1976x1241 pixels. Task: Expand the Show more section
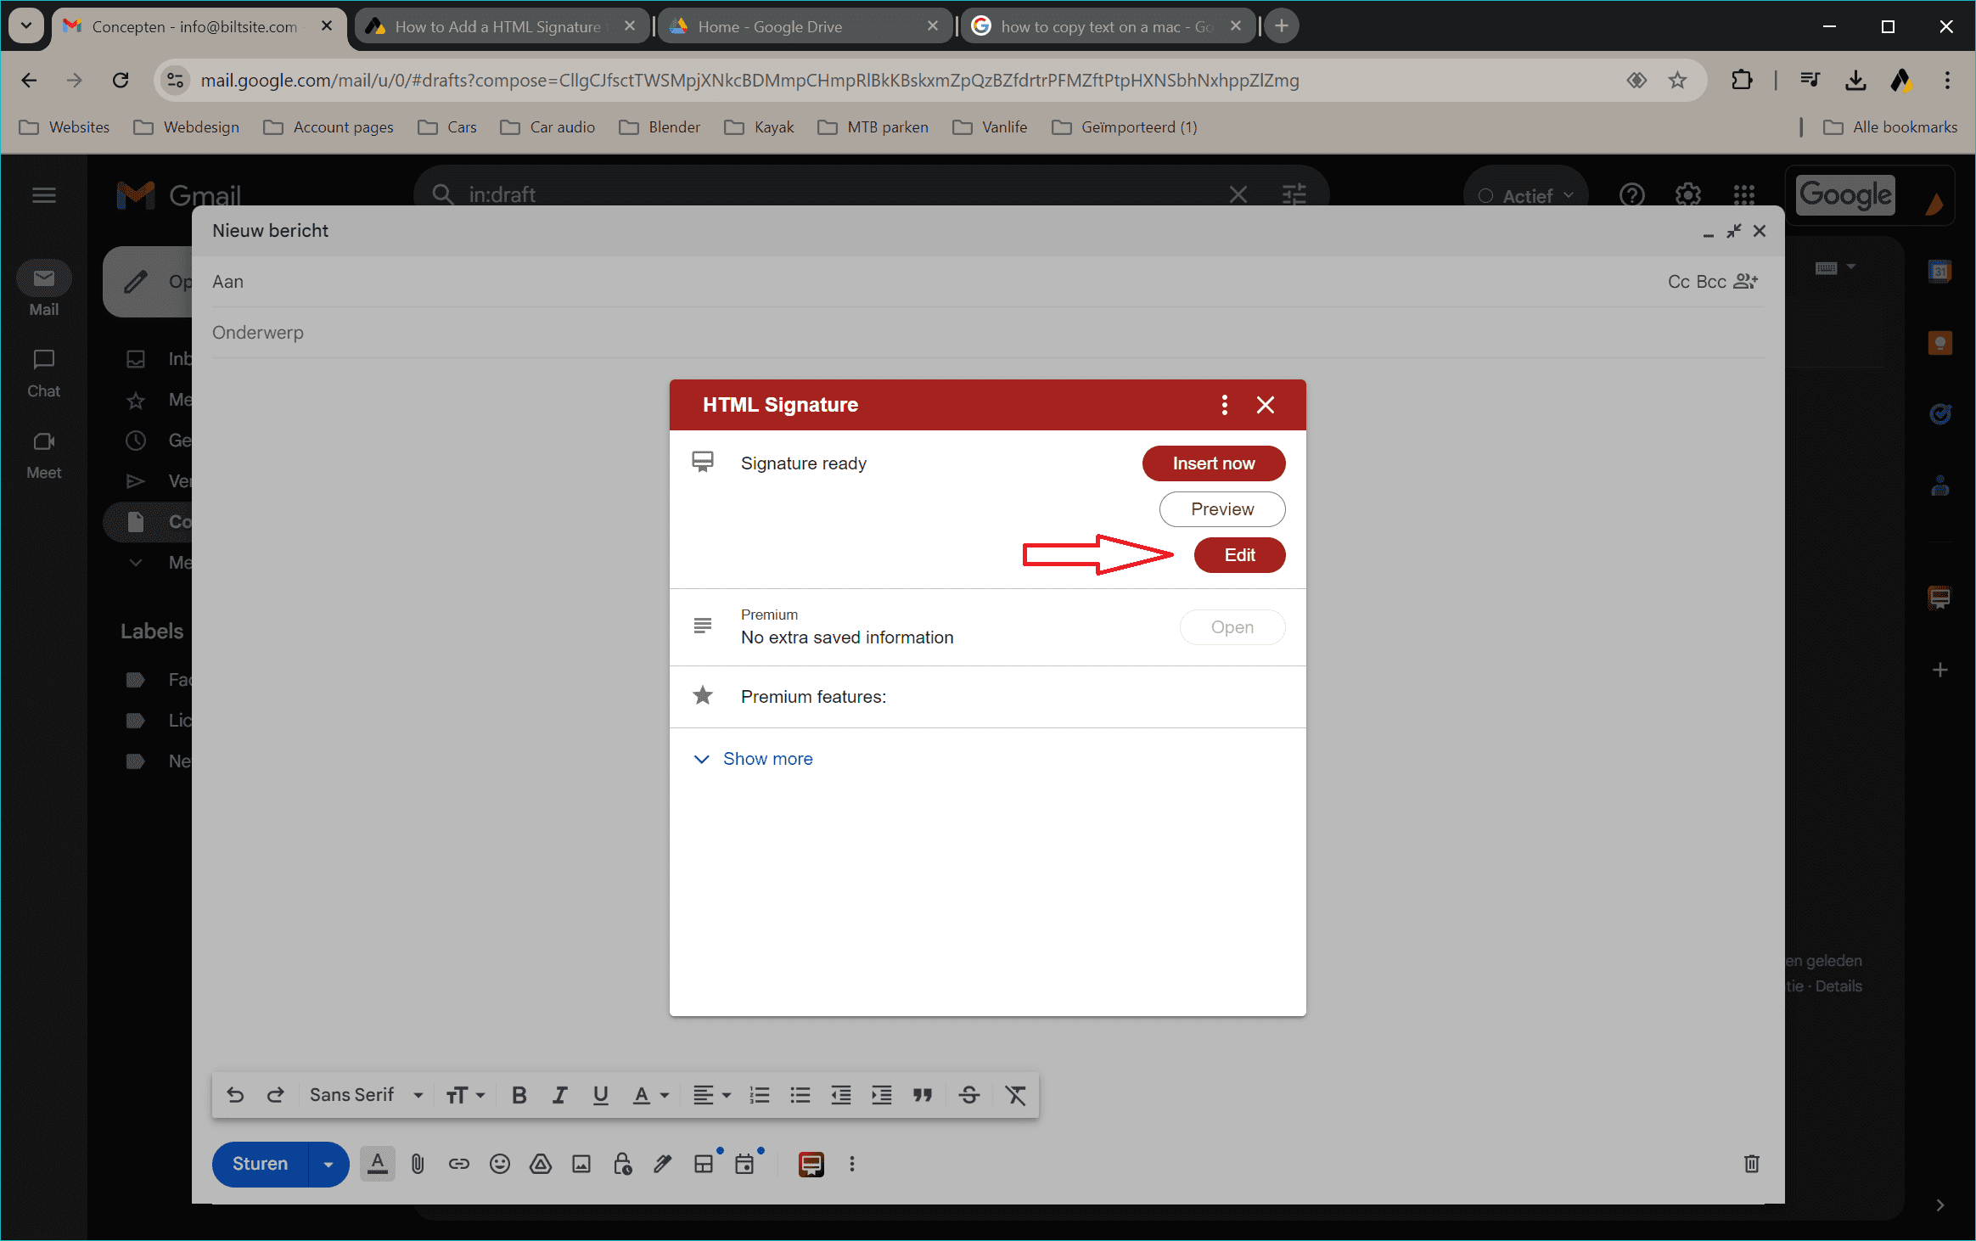coord(754,759)
